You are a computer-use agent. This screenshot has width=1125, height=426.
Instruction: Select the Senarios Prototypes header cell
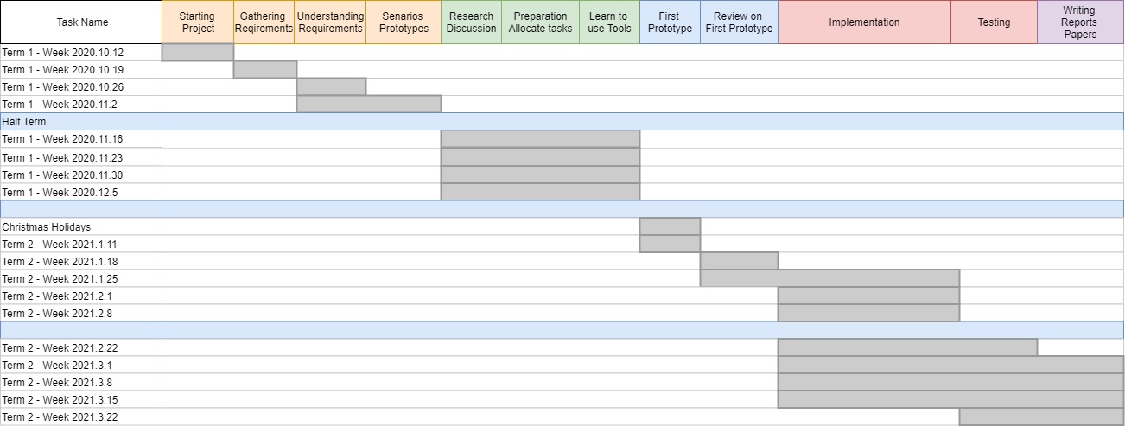click(404, 22)
